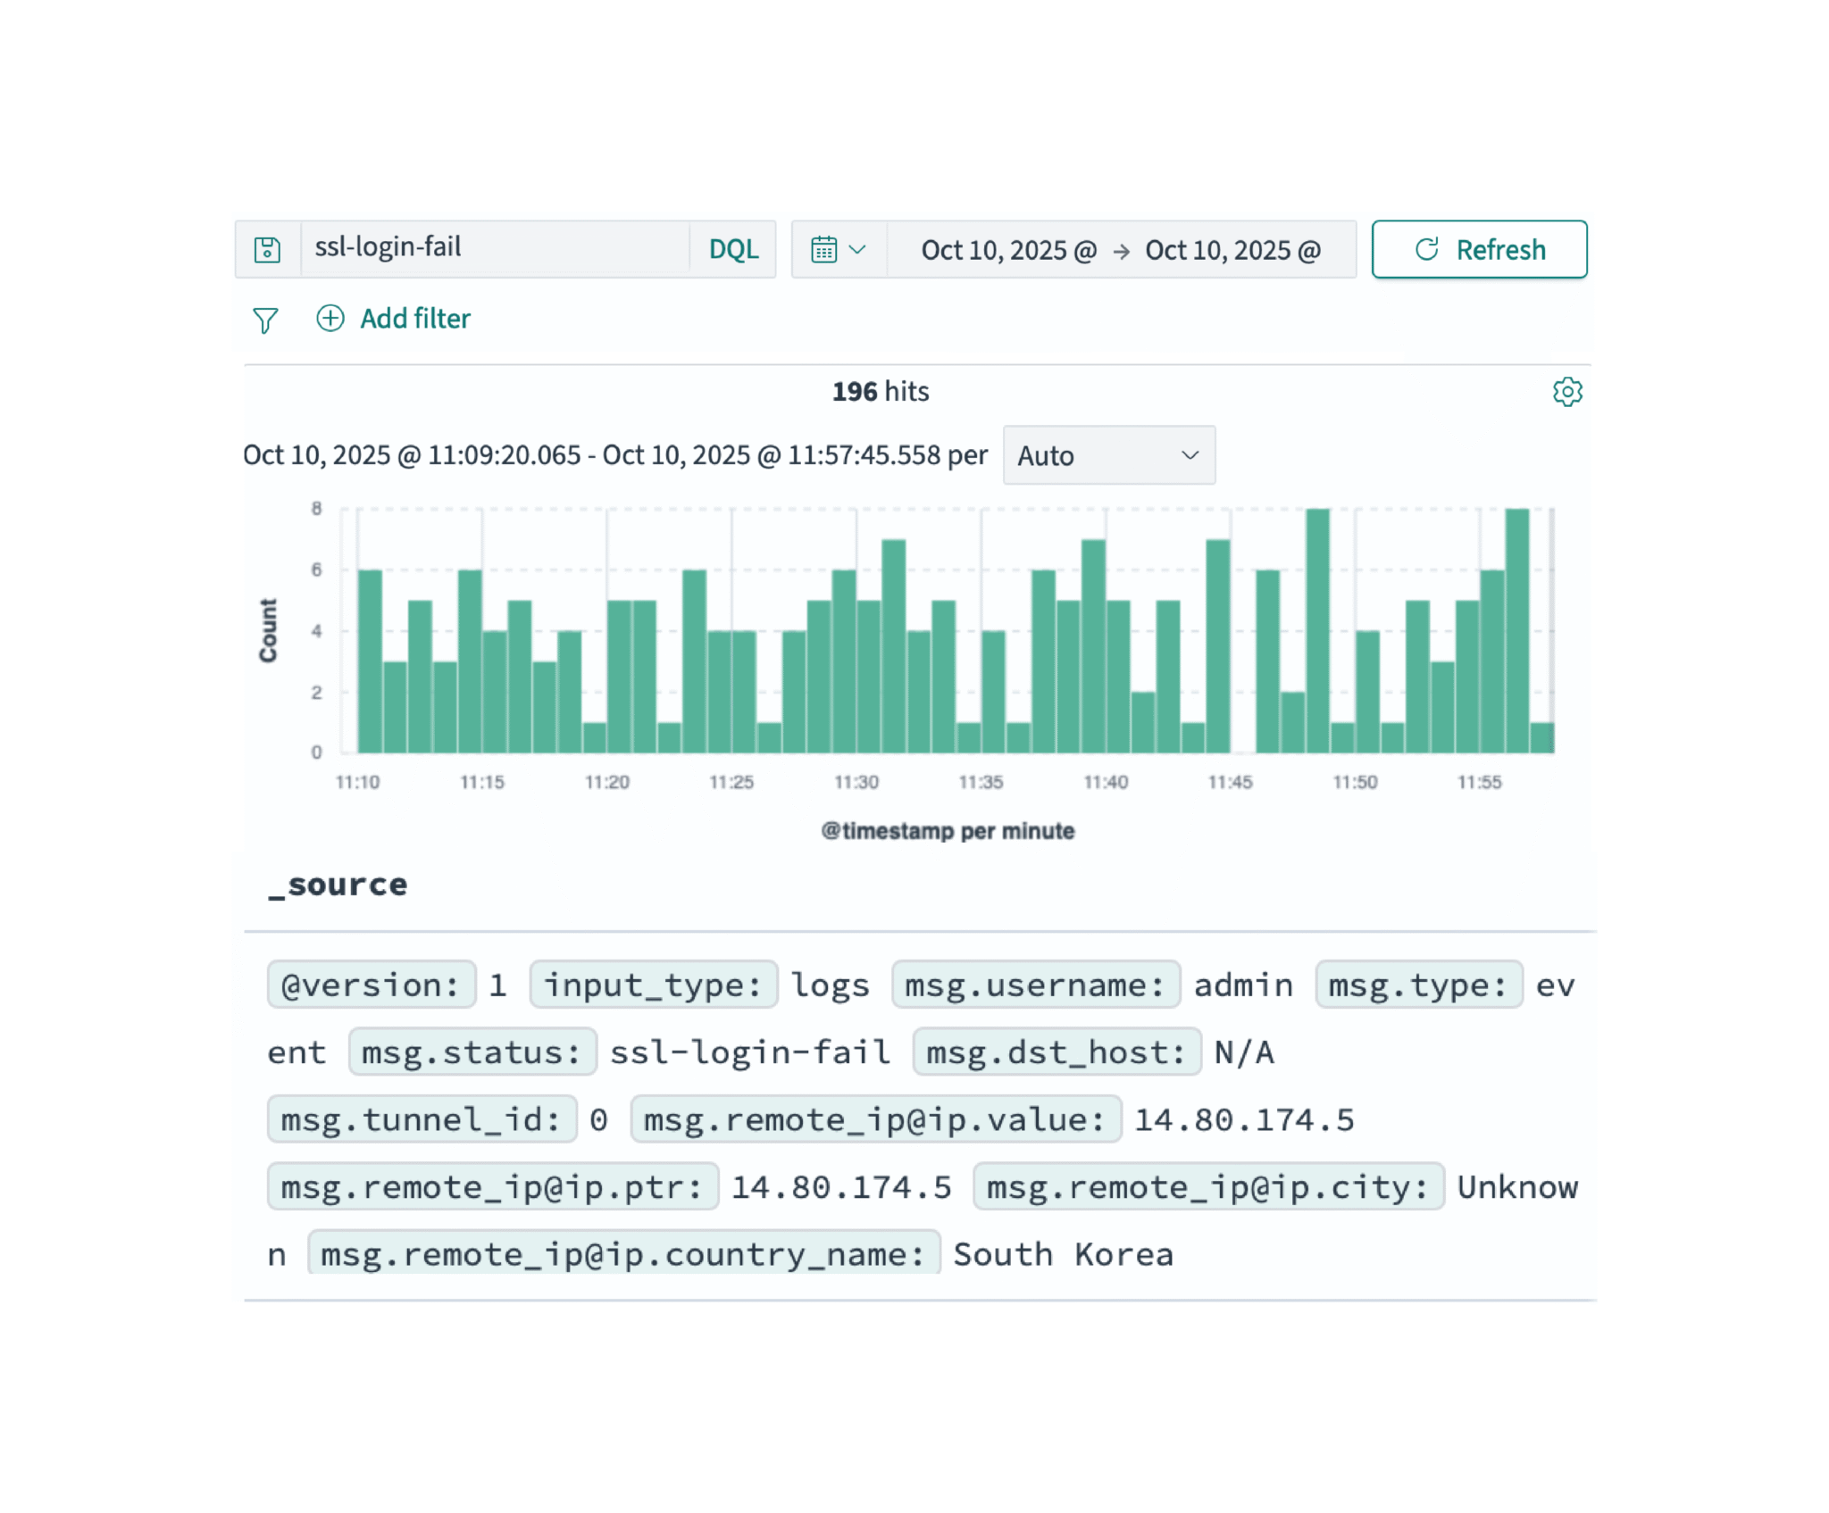The width and height of the screenshot is (1829, 1513).
Task: Click the input_type: field label
Action: click(654, 985)
